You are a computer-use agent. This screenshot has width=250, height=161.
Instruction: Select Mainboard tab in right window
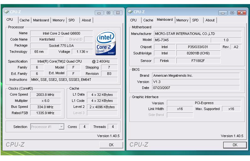[165, 20]
